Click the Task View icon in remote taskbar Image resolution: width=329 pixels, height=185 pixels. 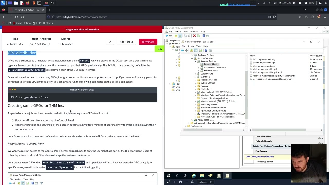tap(185, 176)
